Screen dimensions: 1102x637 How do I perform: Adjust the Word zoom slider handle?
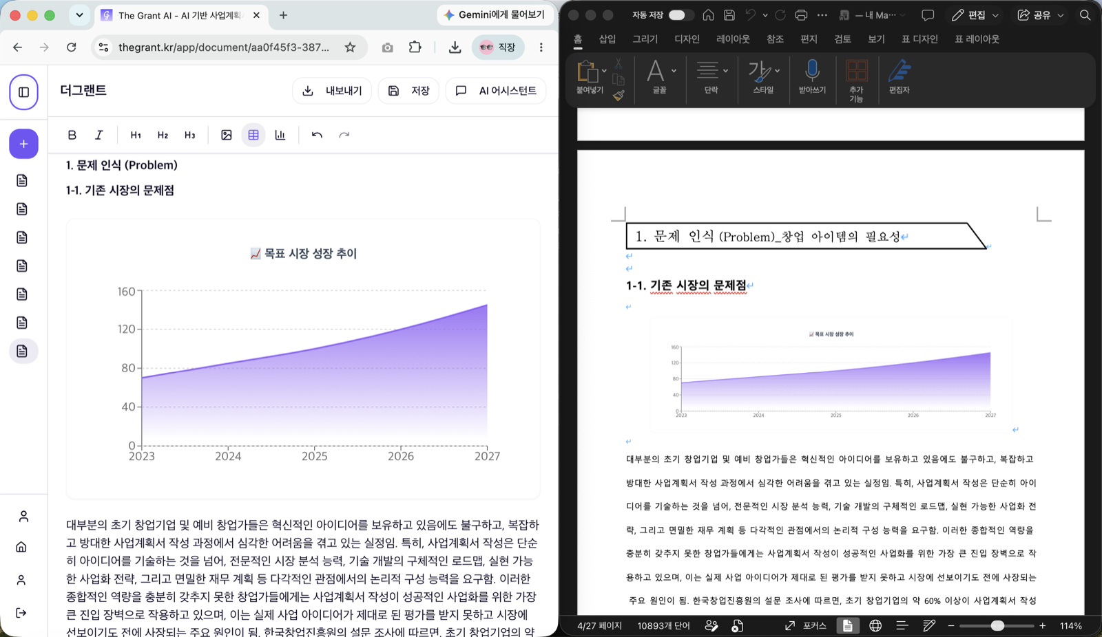click(997, 625)
